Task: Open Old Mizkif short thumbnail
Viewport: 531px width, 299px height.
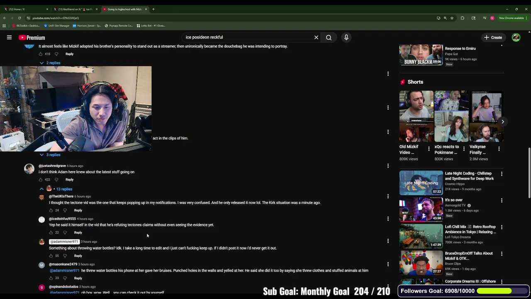Action: tap(416, 116)
